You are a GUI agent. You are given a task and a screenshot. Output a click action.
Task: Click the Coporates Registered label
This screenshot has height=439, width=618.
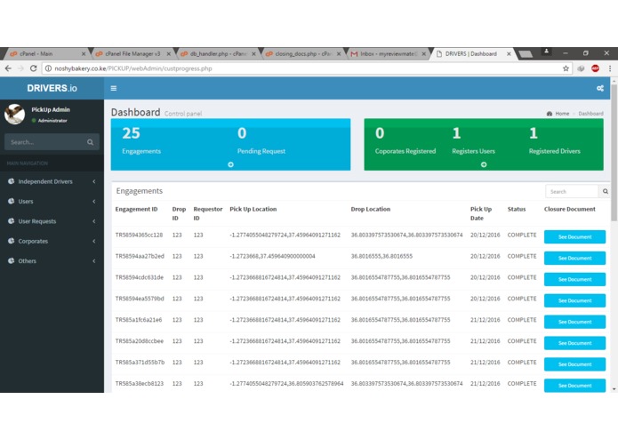[x=405, y=151]
